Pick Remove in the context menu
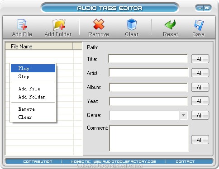 pyautogui.click(x=33, y=109)
